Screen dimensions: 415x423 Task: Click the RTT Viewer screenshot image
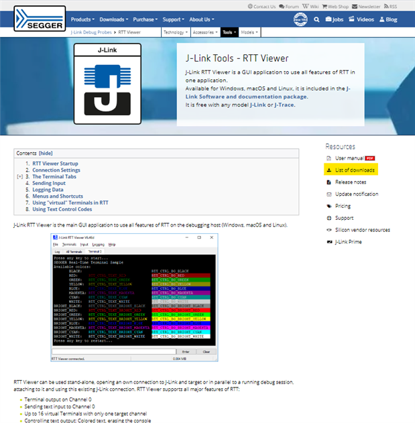[x=134, y=297]
